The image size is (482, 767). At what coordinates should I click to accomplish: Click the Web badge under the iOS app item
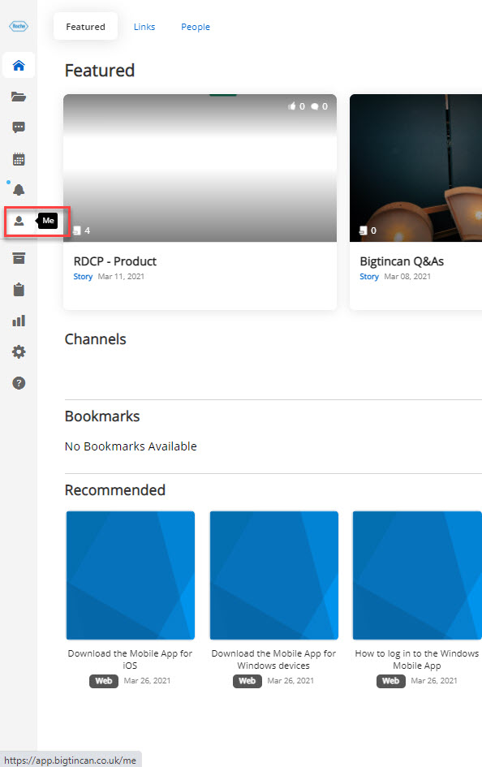(104, 681)
